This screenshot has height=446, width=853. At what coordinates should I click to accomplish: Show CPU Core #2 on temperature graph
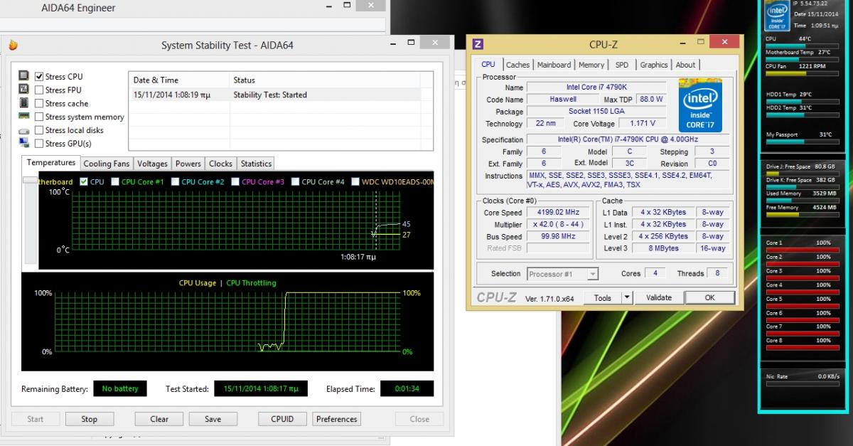[175, 181]
